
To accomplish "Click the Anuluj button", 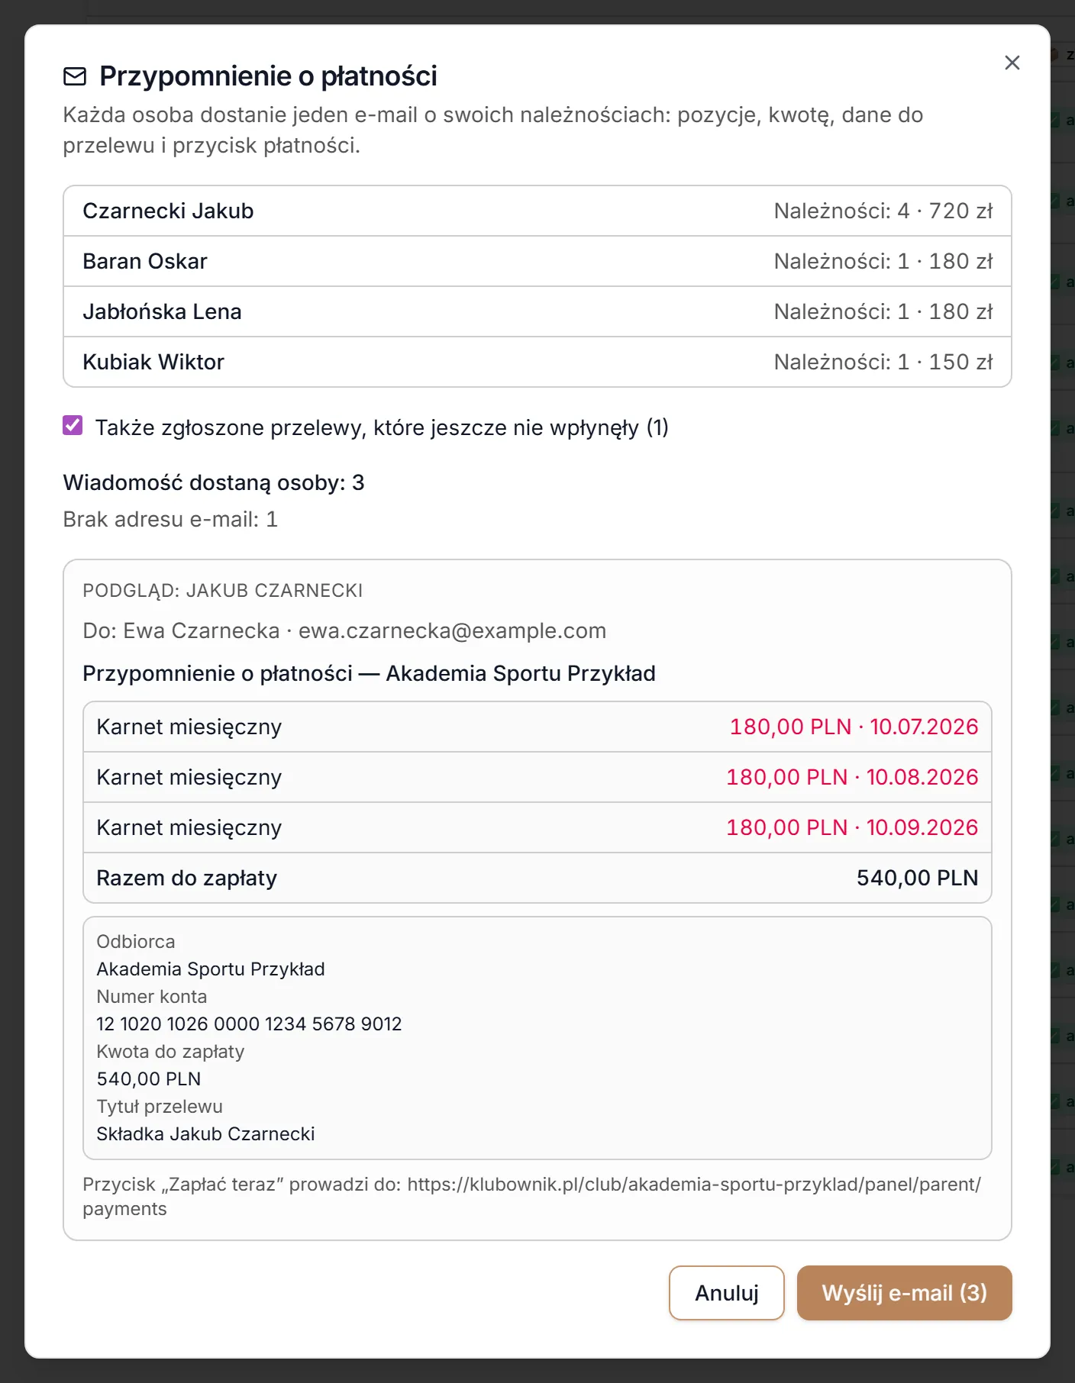I will click(726, 1292).
